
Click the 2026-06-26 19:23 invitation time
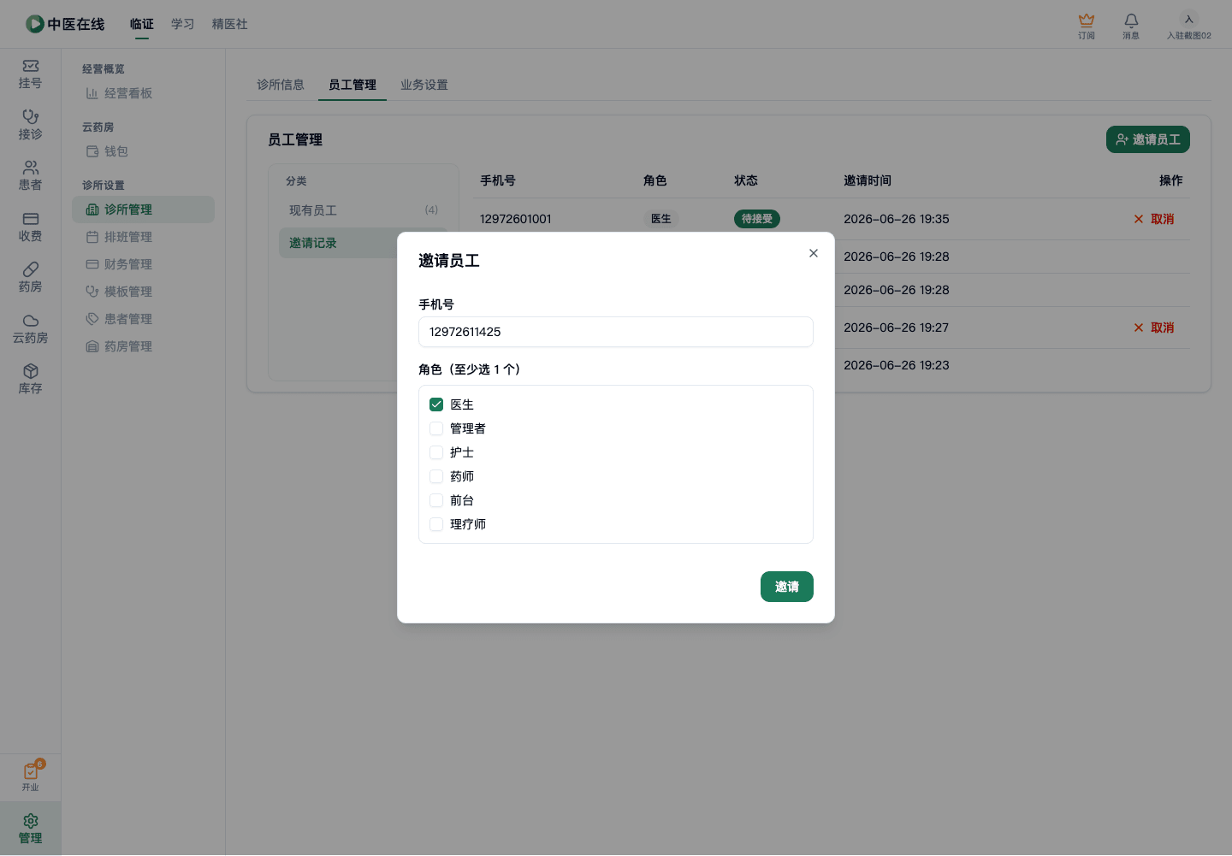897,365
